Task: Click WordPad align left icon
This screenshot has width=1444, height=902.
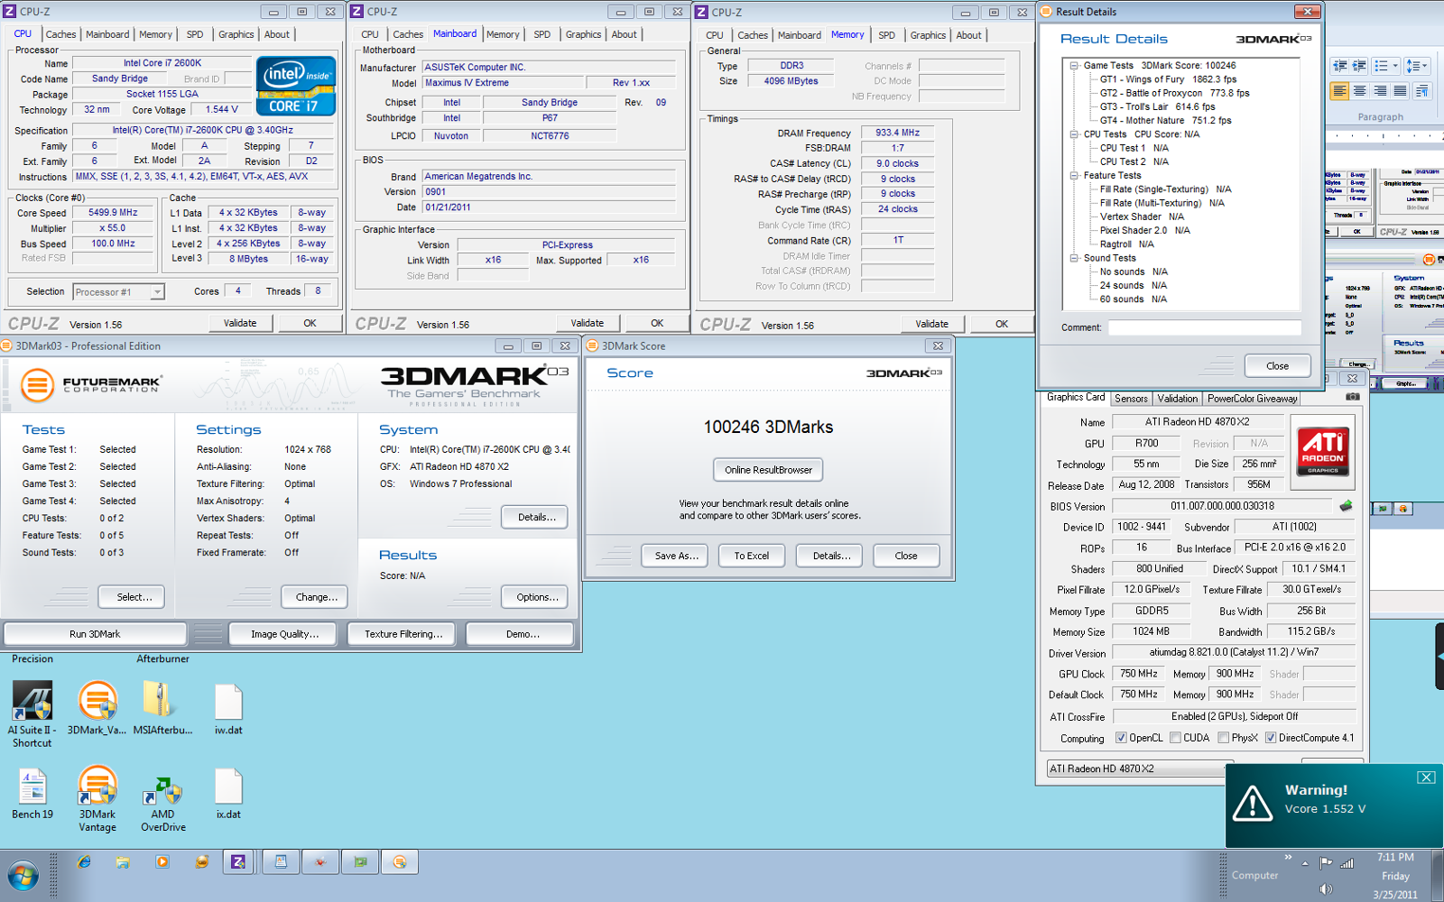Action: tap(1339, 91)
